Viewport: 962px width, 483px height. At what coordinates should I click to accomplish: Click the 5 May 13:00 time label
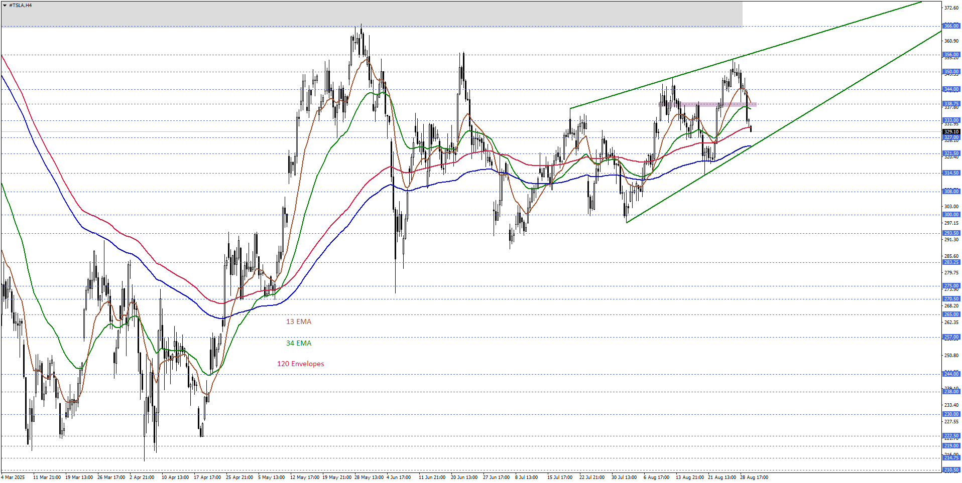272,477
